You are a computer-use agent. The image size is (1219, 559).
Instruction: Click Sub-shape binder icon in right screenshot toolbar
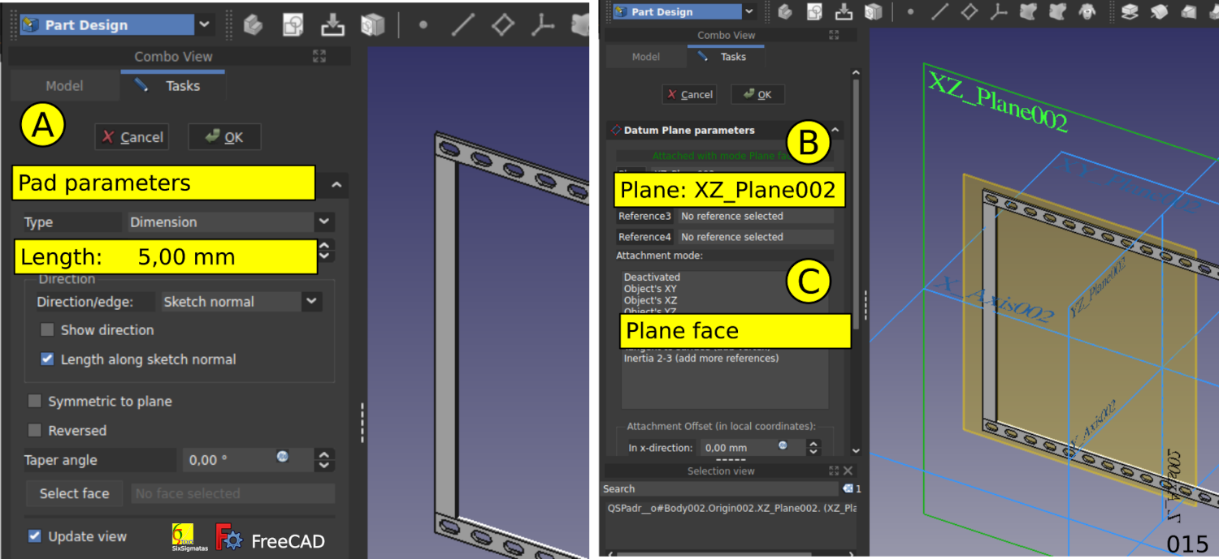pos(1057,11)
